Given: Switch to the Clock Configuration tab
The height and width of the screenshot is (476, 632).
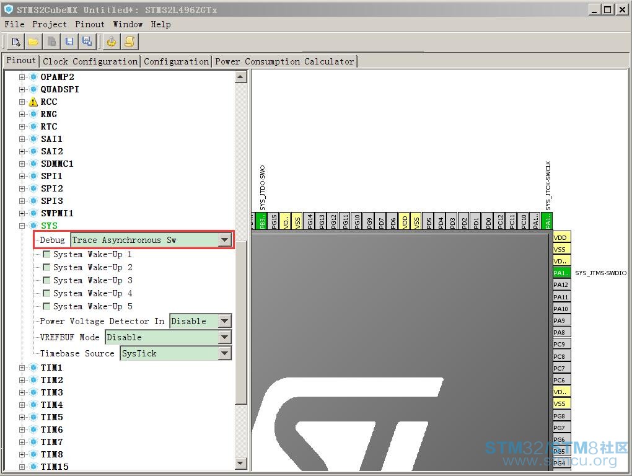Looking at the screenshot, I should [x=90, y=61].
